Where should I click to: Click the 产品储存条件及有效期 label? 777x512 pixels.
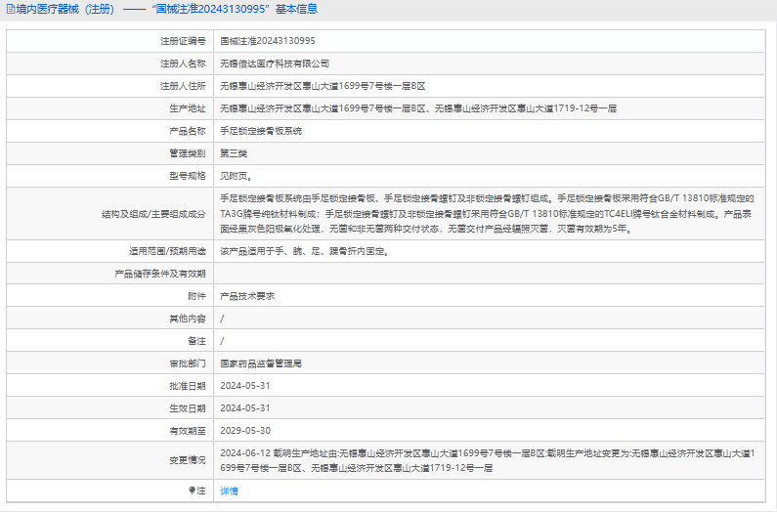click(x=160, y=274)
